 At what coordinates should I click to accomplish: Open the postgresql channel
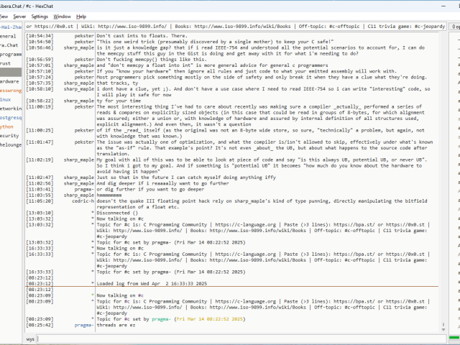[10, 116]
